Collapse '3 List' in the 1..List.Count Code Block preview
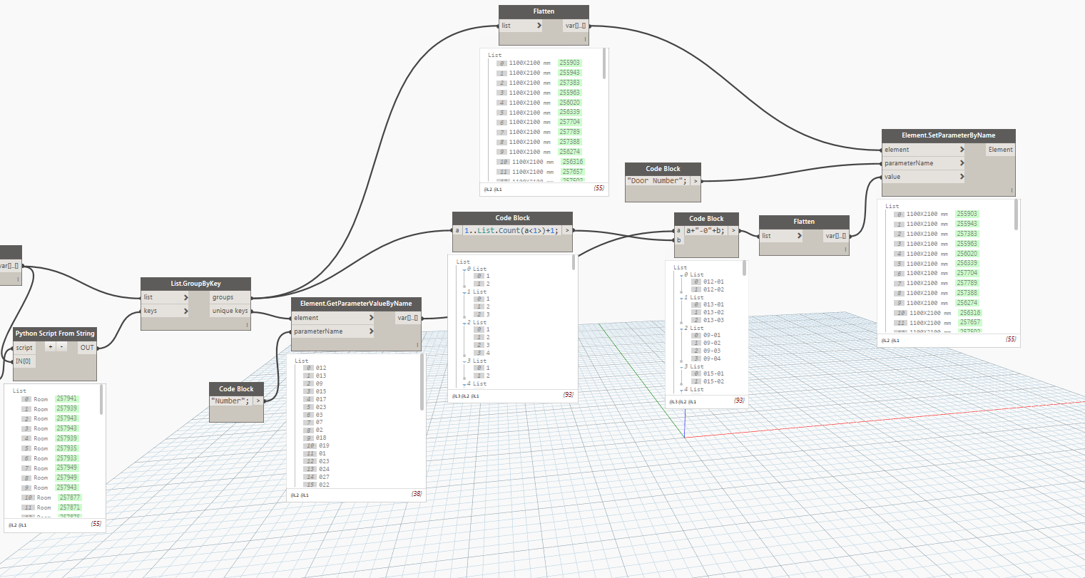Image resolution: width=1085 pixels, height=578 pixels. [x=464, y=361]
